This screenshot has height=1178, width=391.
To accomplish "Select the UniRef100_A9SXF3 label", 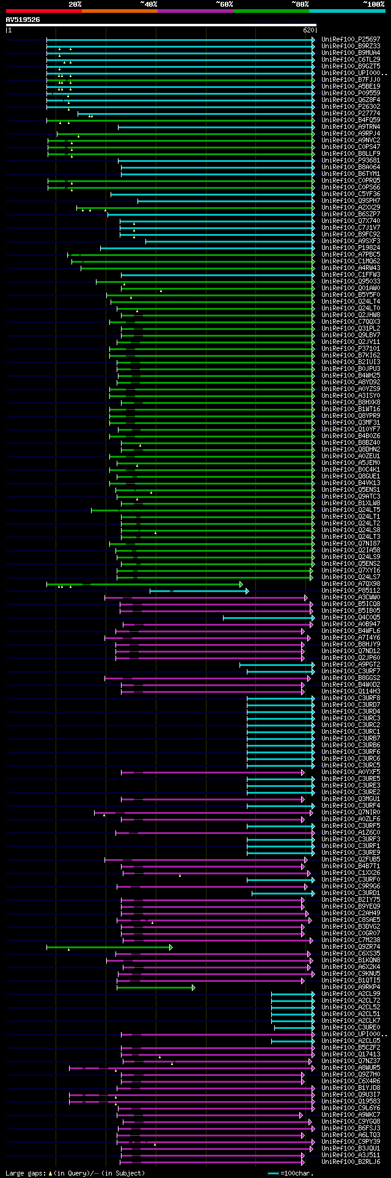I will point(351,241).
